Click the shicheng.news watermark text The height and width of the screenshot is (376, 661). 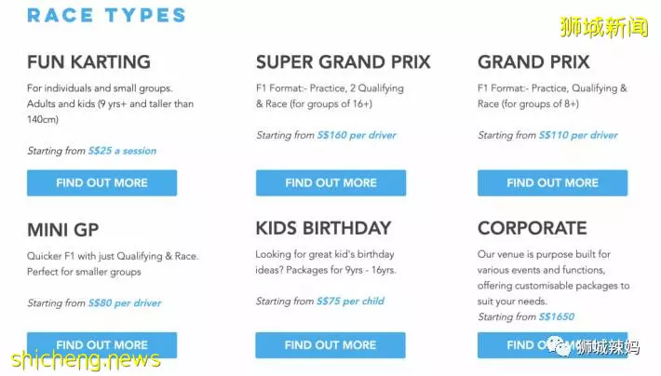pyautogui.click(x=86, y=359)
